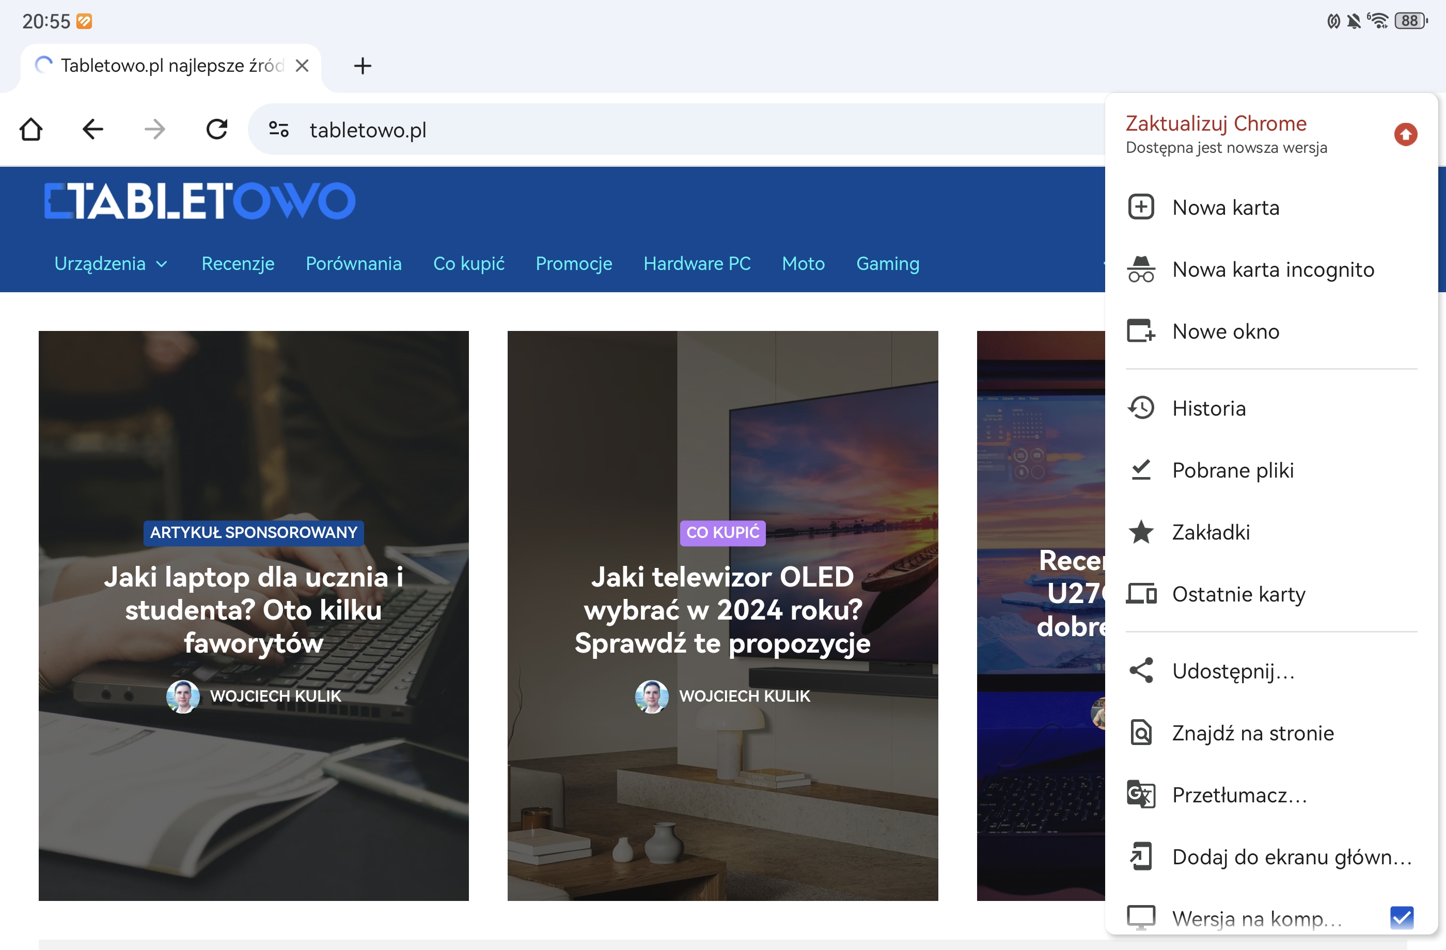Open Ostatnie karty from the menu
Image resolution: width=1446 pixels, height=950 pixels.
click(1271, 594)
